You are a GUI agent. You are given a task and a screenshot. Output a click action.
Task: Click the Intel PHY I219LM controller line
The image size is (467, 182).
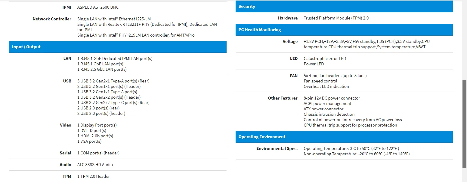136,35
